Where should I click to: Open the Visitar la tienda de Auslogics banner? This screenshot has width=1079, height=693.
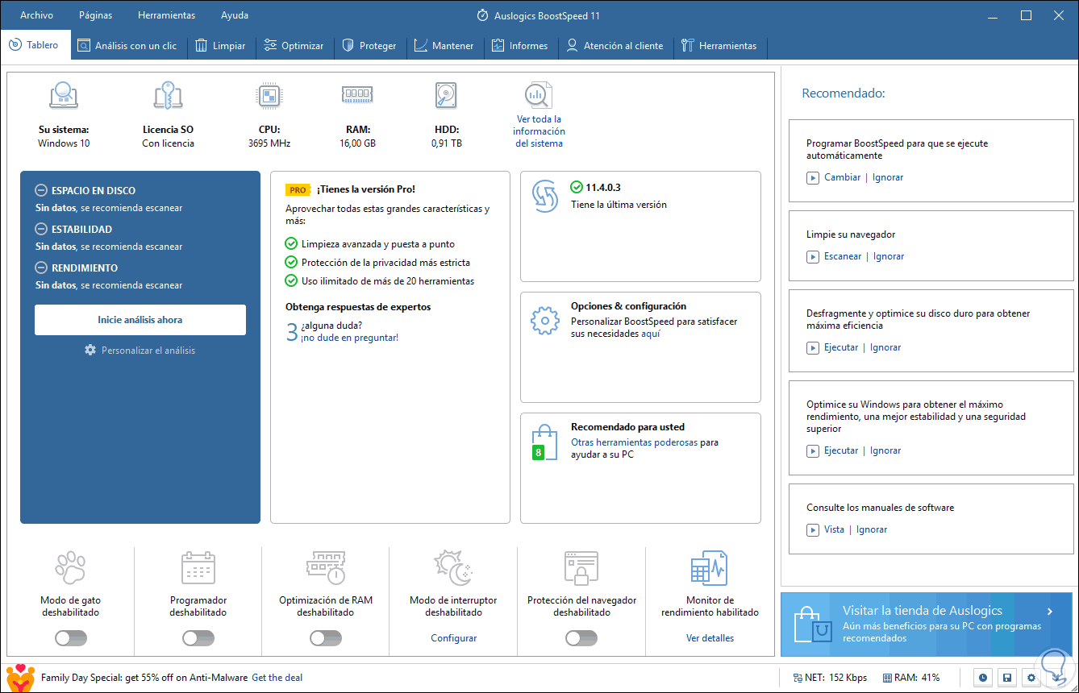[927, 625]
